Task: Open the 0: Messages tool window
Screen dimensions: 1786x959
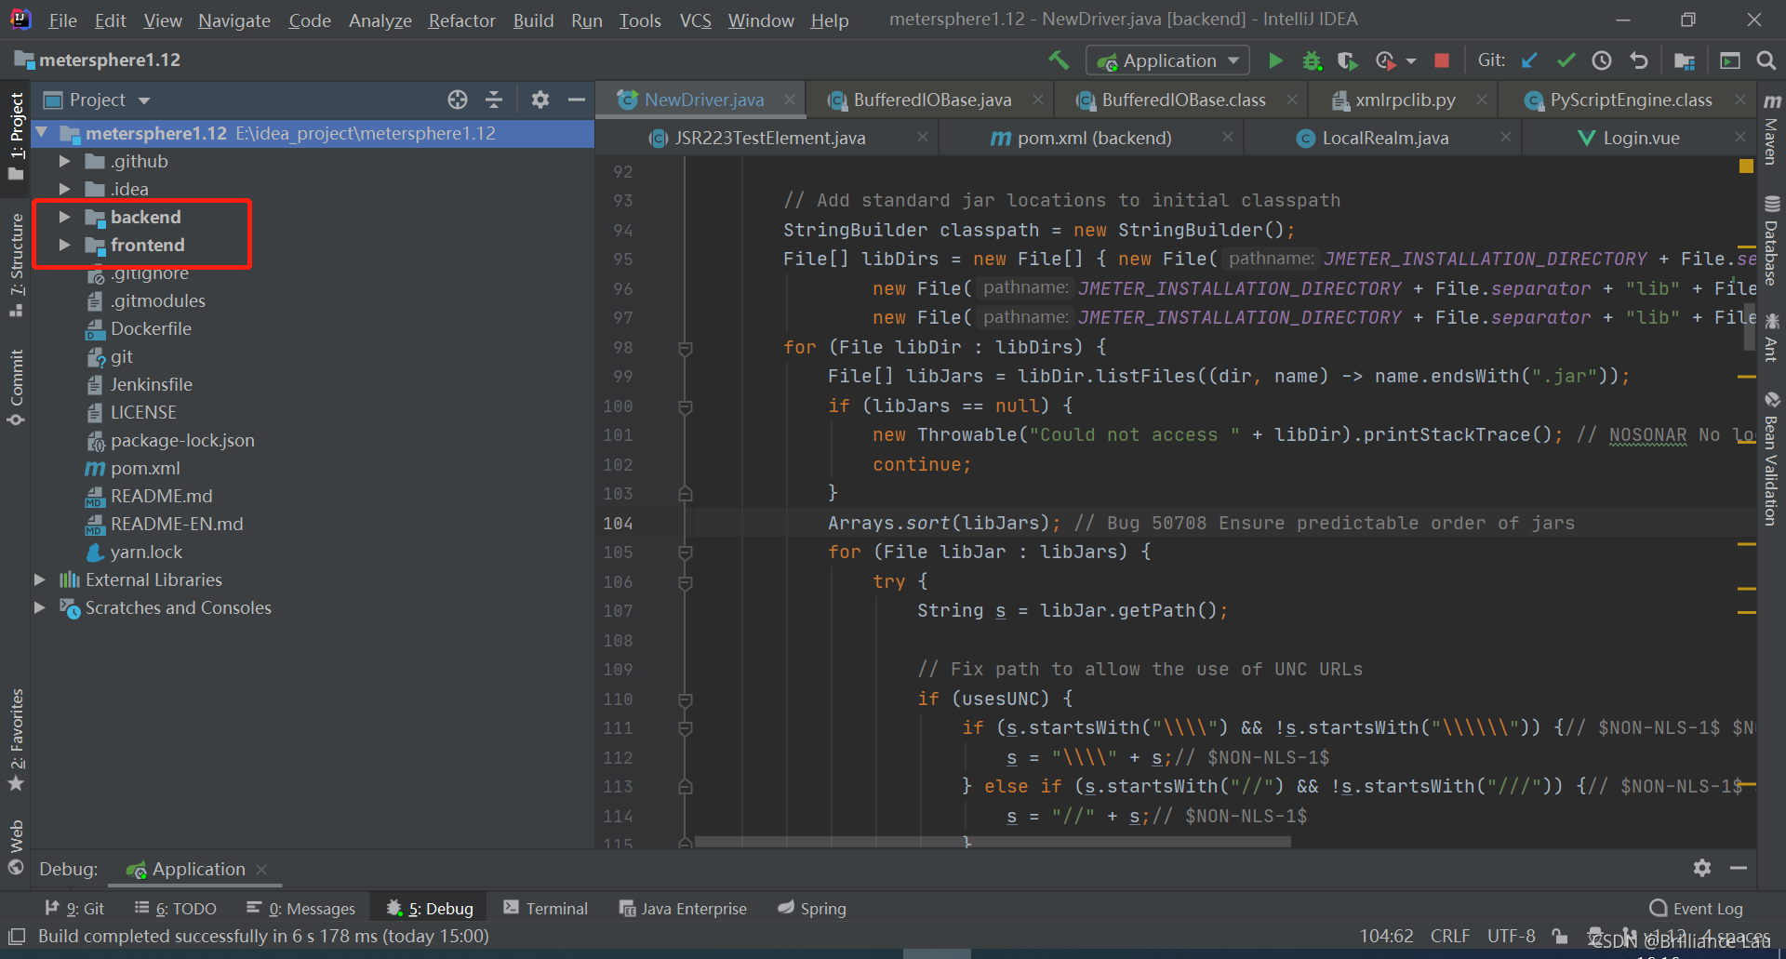Action: pos(301,908)
